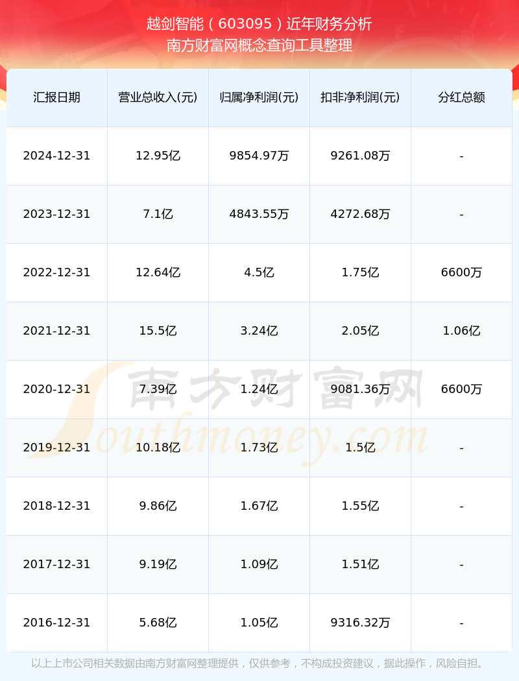Click the 12.64亿 revenue value
Screen dimensions: 519x681
tap(158, 272)
